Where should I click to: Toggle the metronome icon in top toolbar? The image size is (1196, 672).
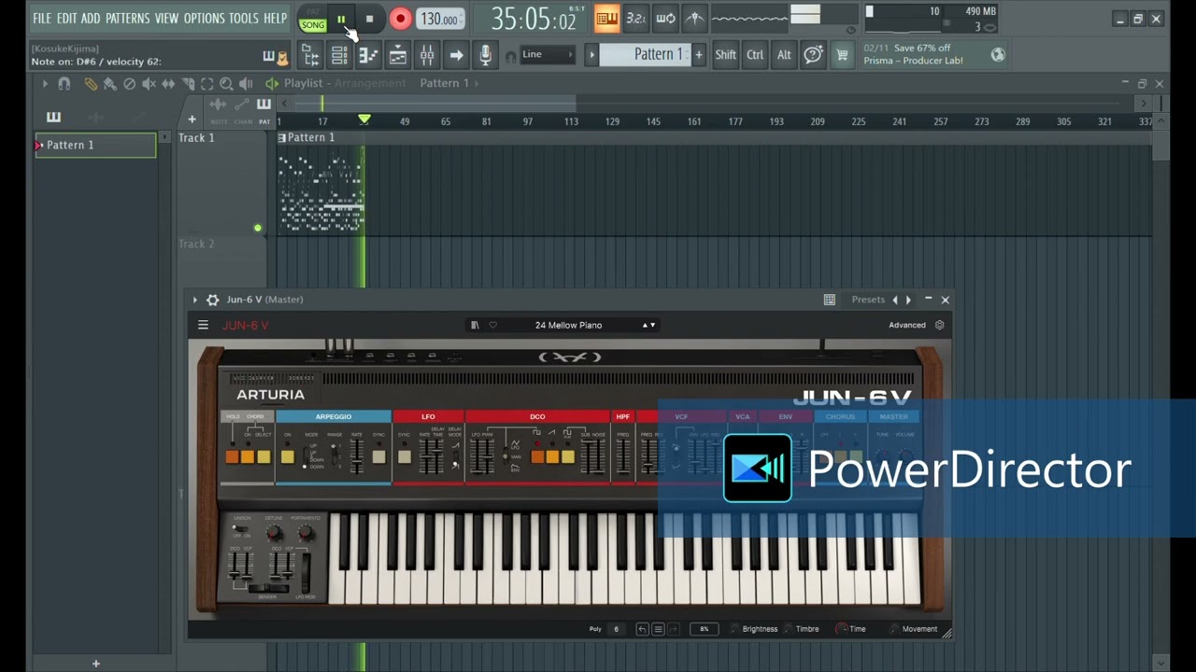point(694,18)
